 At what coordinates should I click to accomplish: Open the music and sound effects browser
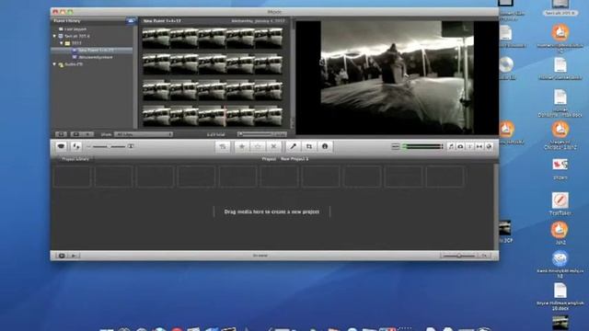click(x=451, y=146)
